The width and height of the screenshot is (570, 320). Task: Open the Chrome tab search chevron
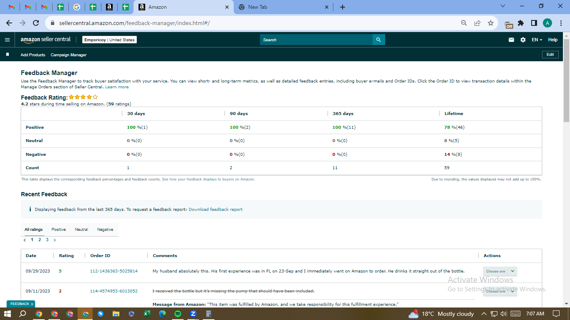[x=502, y=6]
